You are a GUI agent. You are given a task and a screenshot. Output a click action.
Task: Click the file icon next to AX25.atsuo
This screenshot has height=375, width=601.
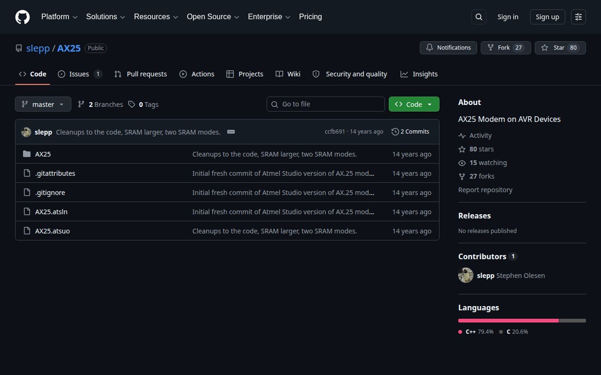[x=27, y=231]
